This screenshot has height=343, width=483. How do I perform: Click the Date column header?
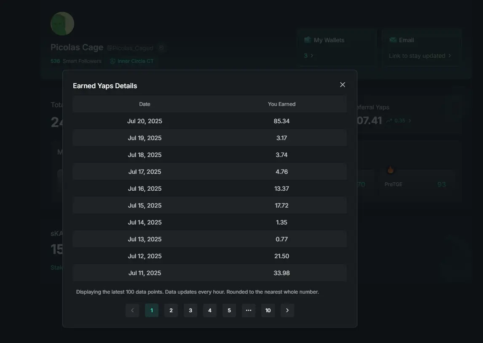(145, 104)
